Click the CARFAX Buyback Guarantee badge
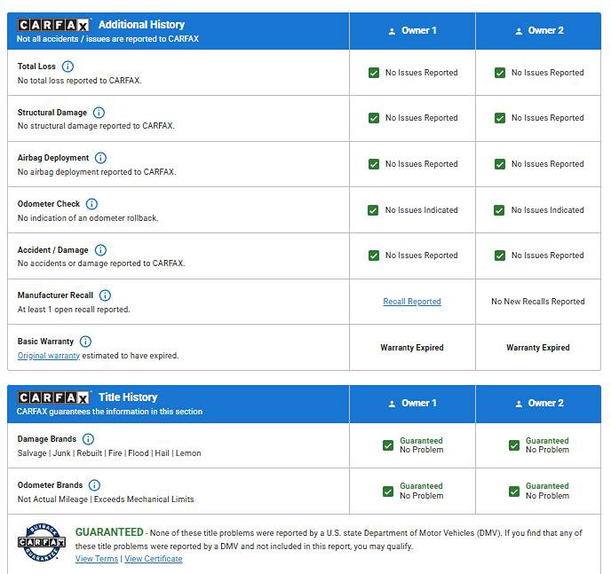Viewport: 611px width, 574px height. point(42,541)
